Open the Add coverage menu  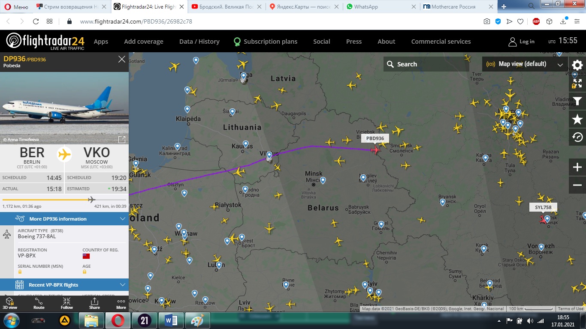coord(144,42)
